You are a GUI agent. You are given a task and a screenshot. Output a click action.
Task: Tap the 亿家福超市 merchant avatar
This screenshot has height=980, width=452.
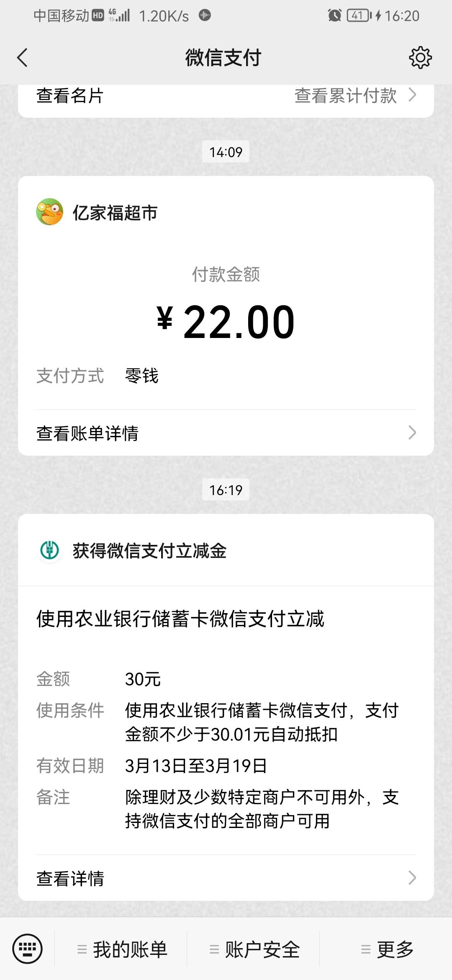click(x=49, y=212)
